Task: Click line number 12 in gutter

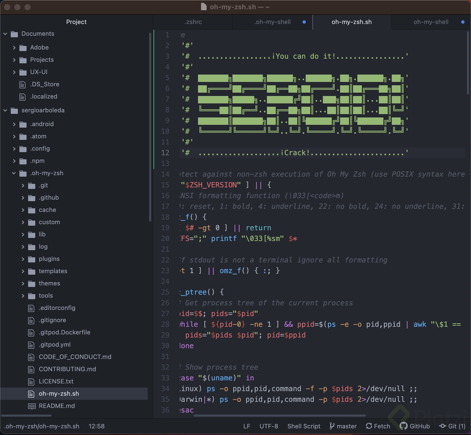Action: click(x=165, y=153)
